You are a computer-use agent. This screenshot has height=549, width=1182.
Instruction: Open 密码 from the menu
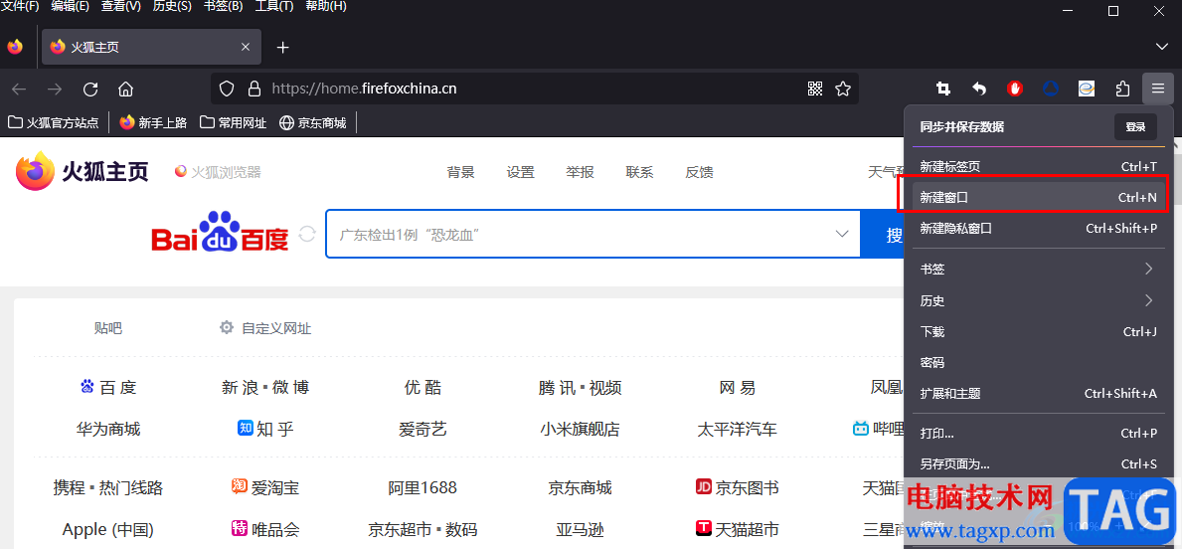coord(1039,363)
